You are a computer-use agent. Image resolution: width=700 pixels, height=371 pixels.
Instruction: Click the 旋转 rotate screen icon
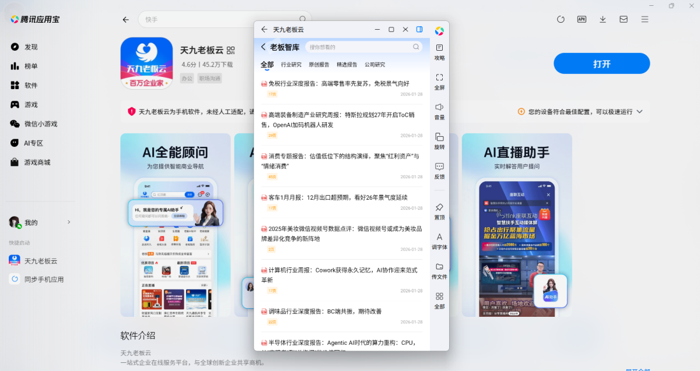439,137
